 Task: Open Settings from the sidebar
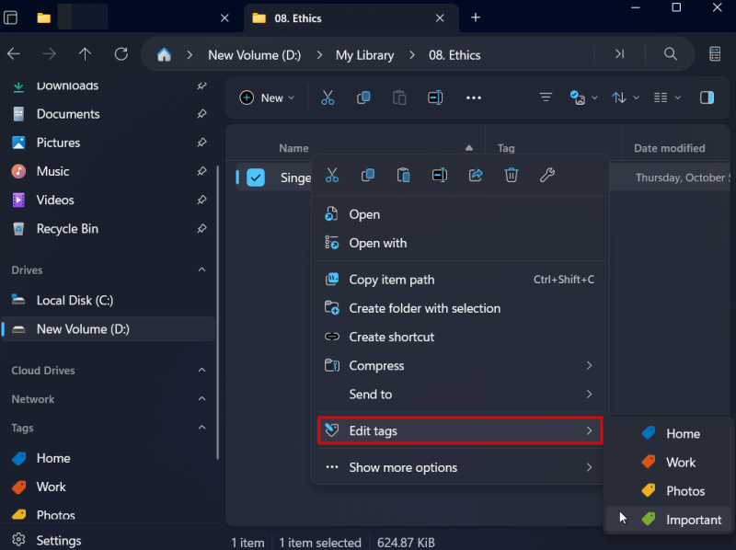[58, 540]
